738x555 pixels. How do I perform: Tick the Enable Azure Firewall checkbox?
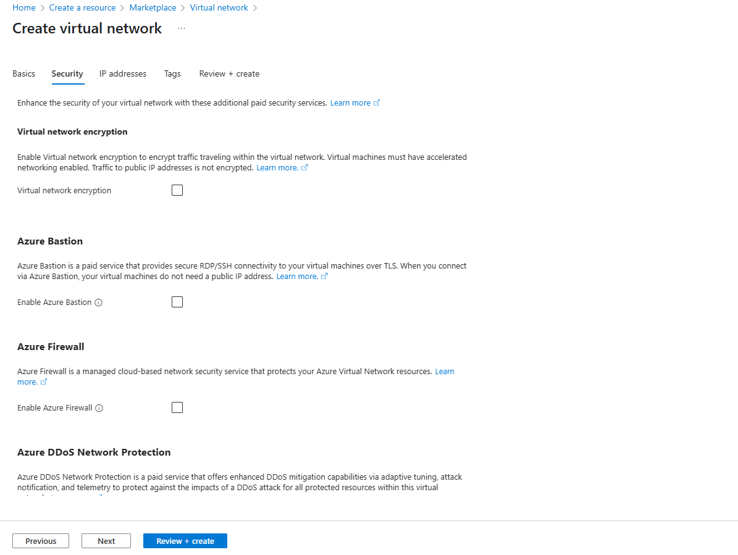coord(177,407)
